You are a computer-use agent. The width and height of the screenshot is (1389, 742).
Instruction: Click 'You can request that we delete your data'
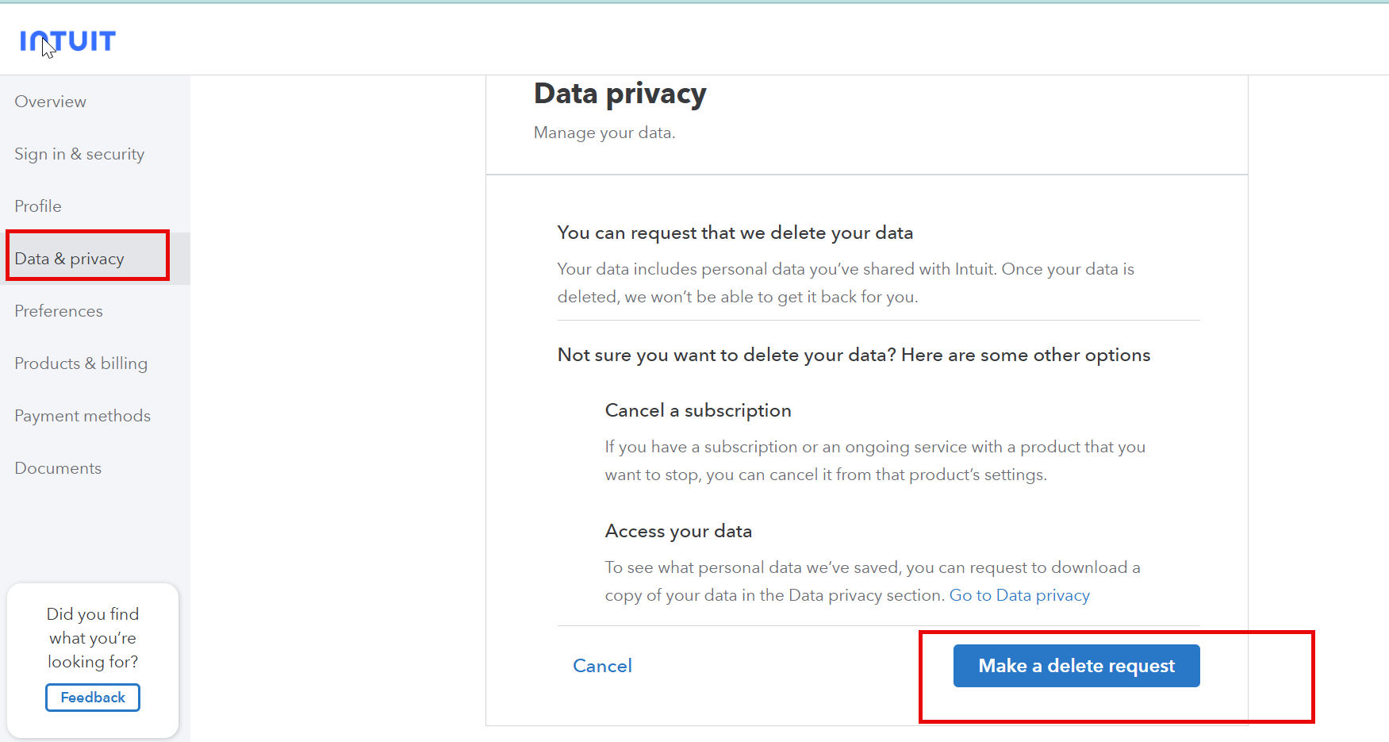pos(735,233)
